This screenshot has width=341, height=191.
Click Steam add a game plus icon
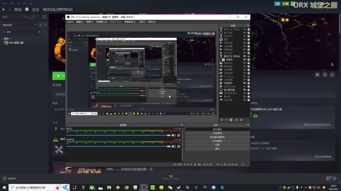point(5,178)
